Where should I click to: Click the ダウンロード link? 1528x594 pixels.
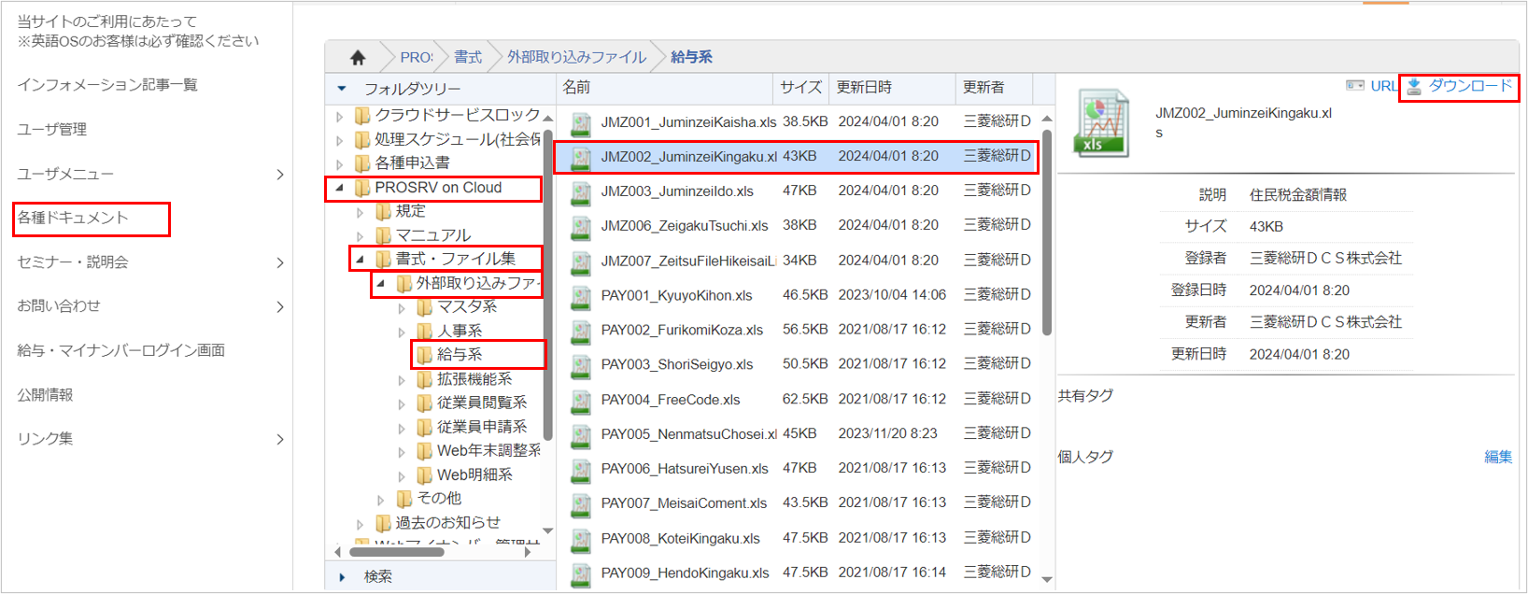(1470, 86)
